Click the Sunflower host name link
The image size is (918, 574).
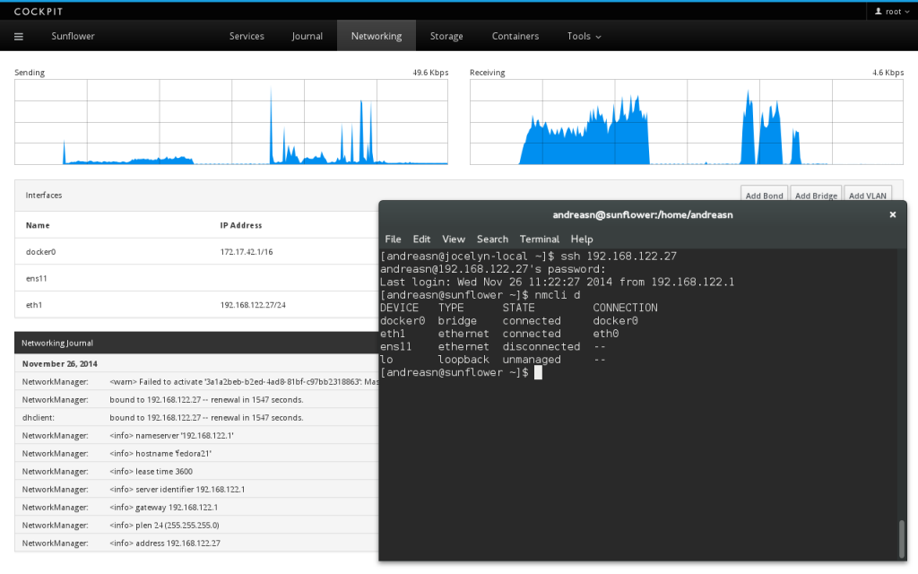pyautogui.click(x=73, y=37)
